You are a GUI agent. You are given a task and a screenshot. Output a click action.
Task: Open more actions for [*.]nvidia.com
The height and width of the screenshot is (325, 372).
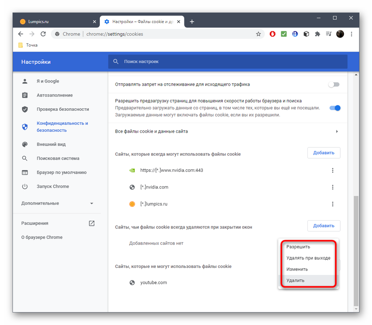tap(332, 187)
